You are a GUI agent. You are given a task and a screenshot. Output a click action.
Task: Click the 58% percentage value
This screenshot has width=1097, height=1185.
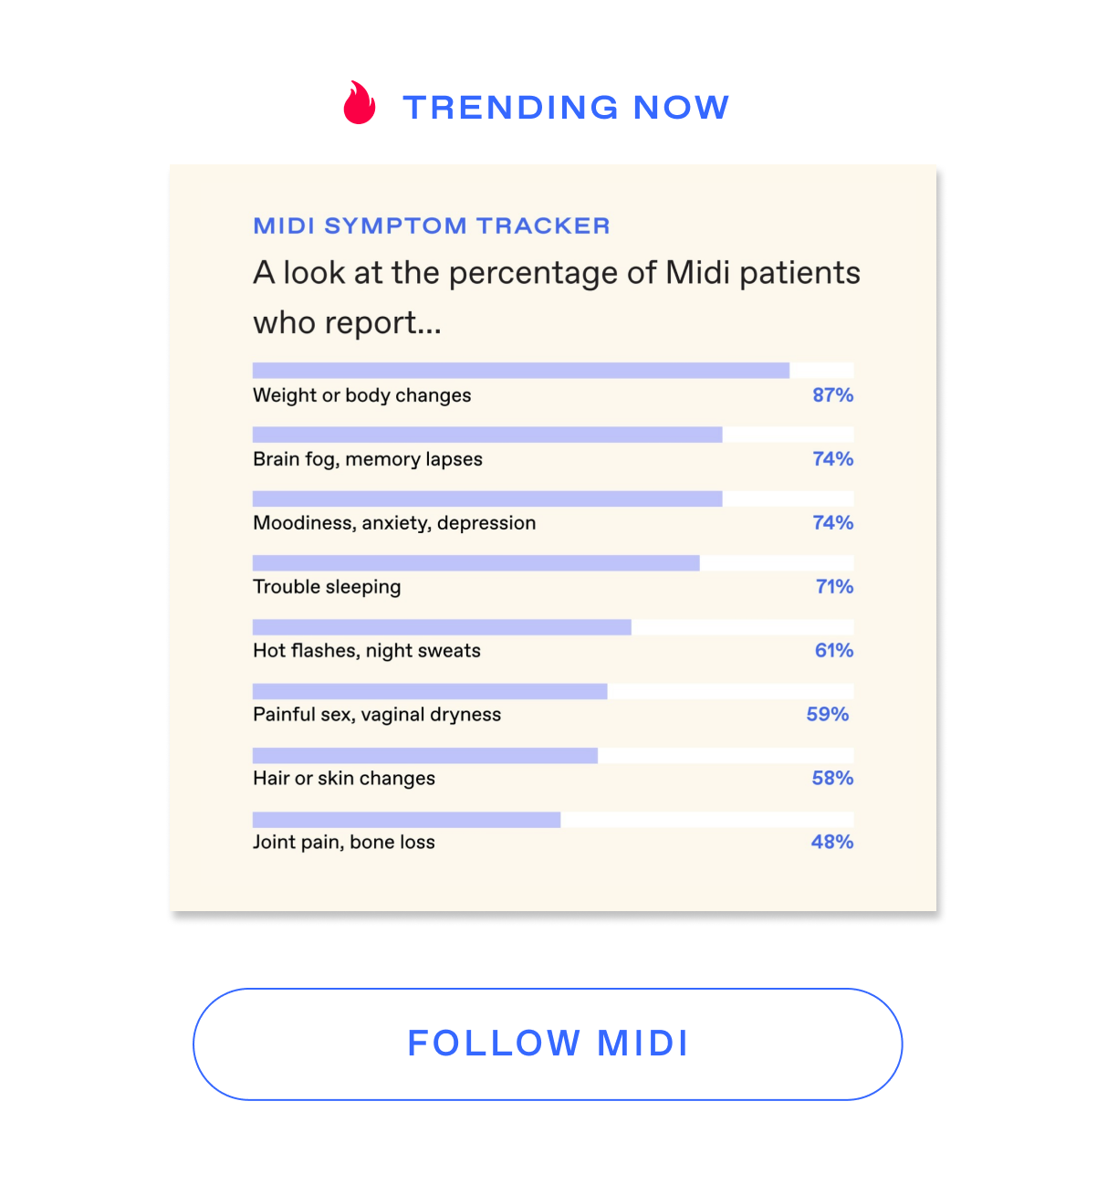point(833,779)
